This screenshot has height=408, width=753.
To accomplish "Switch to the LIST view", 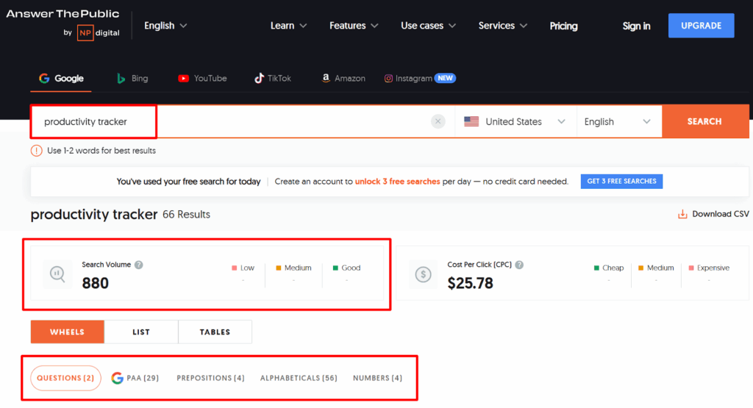I will click(141, 332).
